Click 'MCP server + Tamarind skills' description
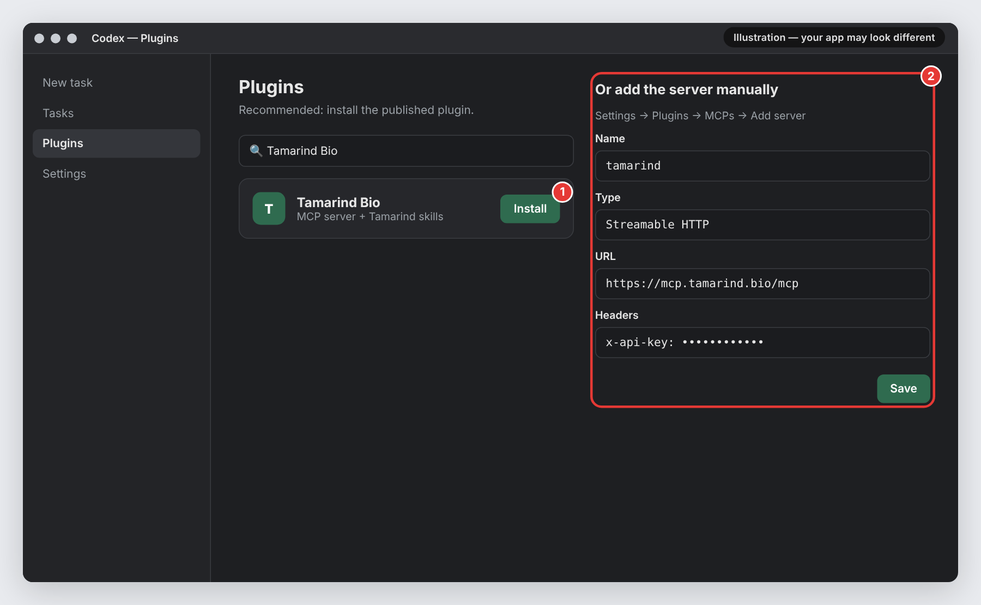 pyautogui.click(x=370, y=217)
